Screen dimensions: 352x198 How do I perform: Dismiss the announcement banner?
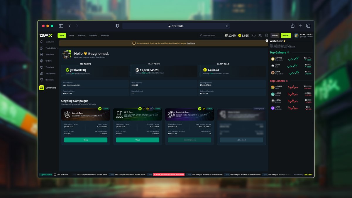[x=267, y=41]
